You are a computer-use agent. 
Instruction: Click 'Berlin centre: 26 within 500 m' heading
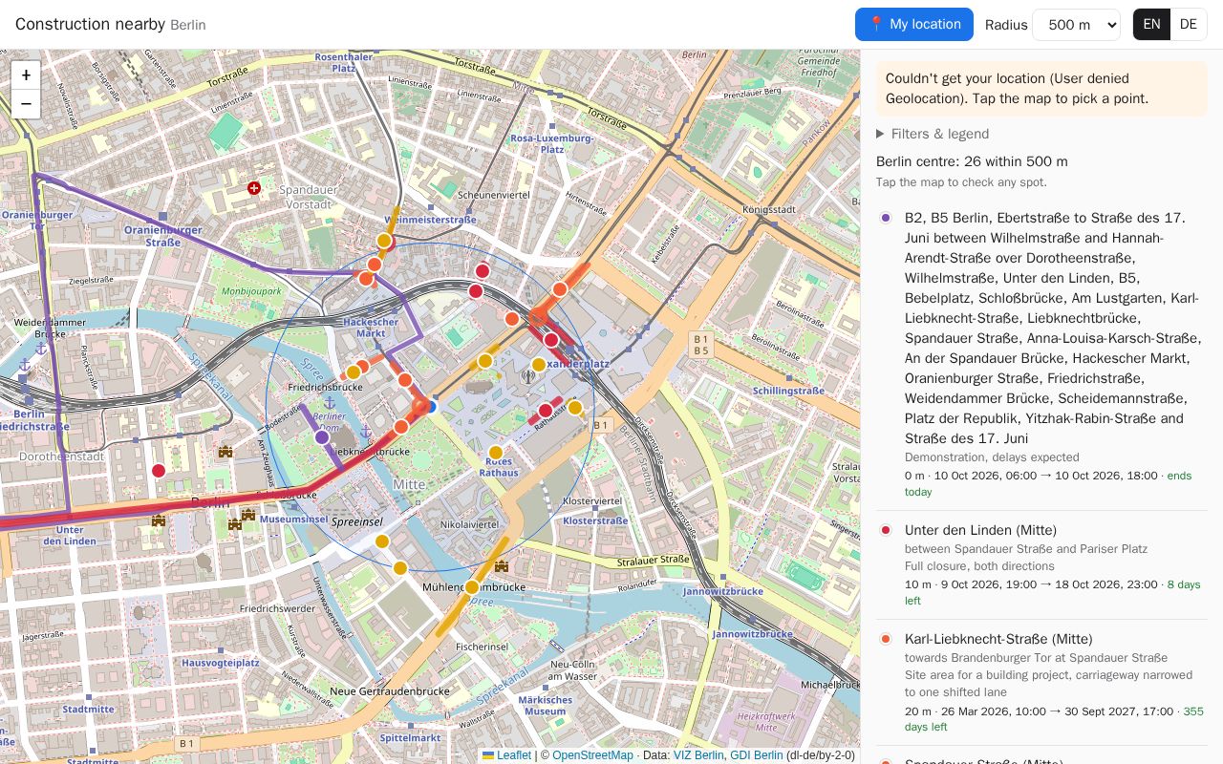(x=972, y=161)
